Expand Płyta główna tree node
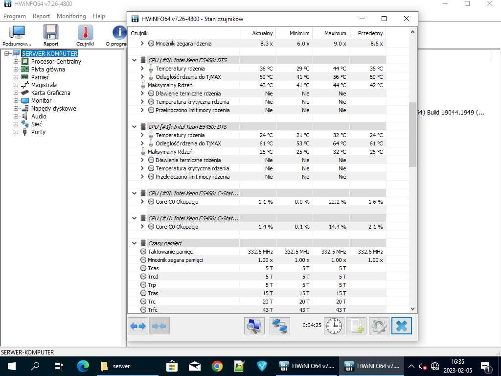 (x=16, y=69)
